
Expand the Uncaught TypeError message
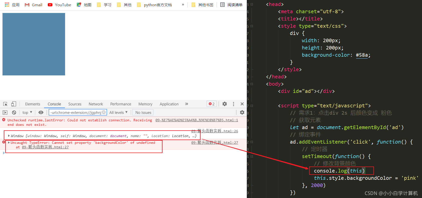click(x=9, y=143)
